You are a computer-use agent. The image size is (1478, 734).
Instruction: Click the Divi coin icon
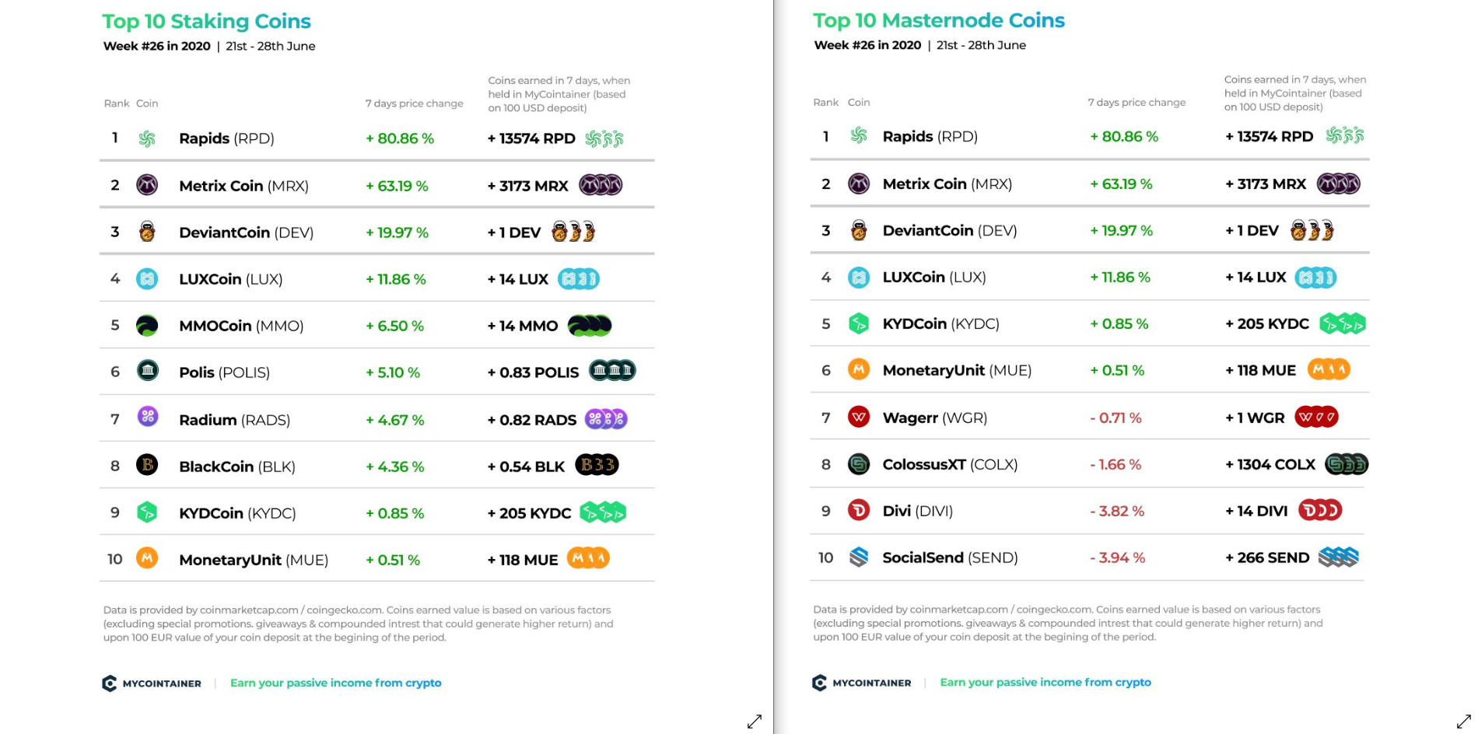(x=859, y=510)
